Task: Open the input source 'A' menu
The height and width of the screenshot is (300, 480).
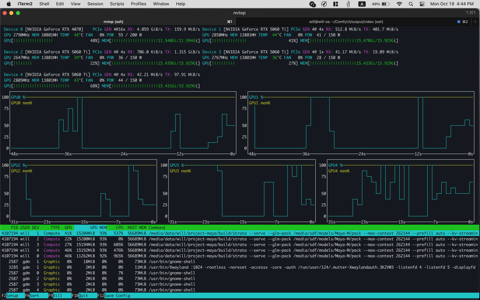Action: (x=362, y=4)
